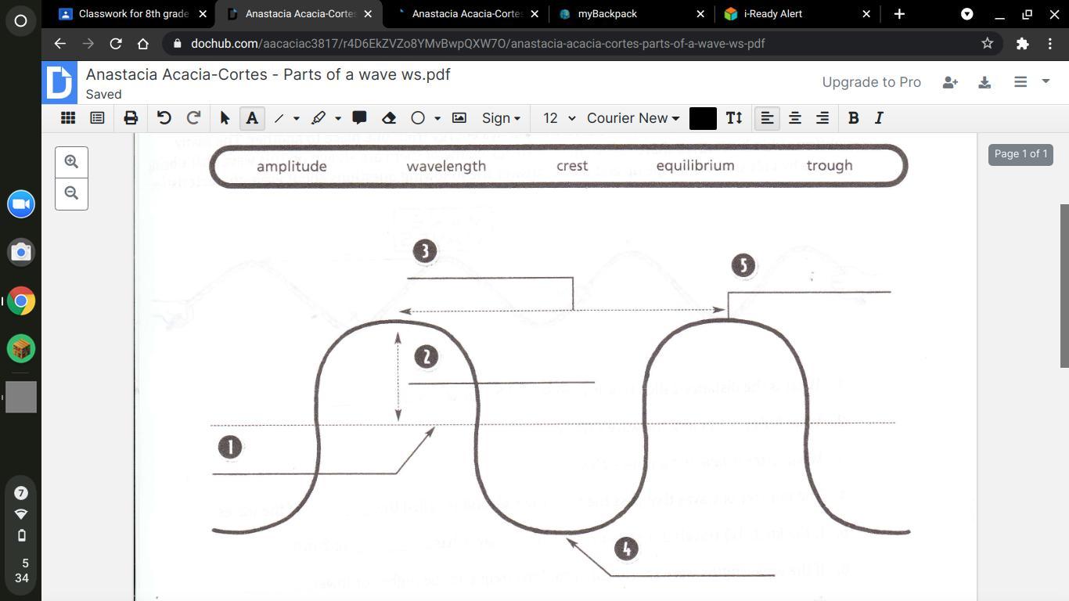This screenshot has width=1069, height=601.
Task: Select the pointer arrow tool
Action: click(x=225, y=118)
